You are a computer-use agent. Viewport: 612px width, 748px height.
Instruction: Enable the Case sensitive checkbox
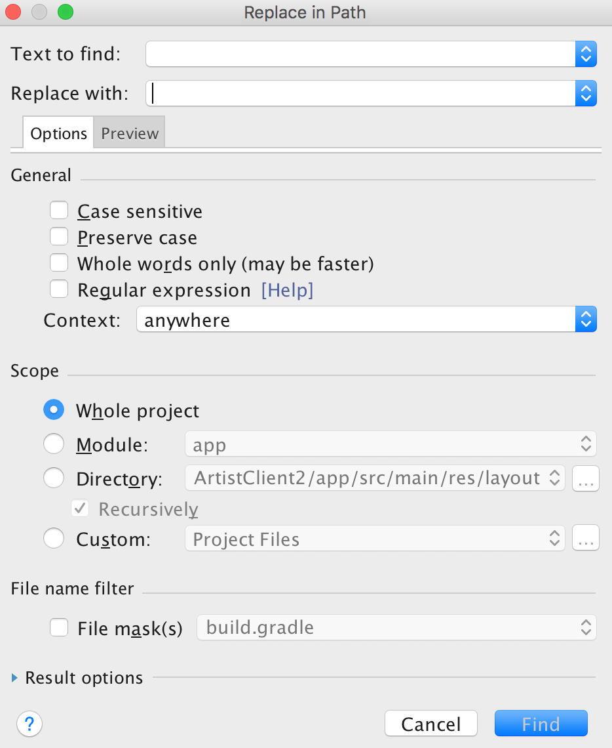[x=60, y=211]
